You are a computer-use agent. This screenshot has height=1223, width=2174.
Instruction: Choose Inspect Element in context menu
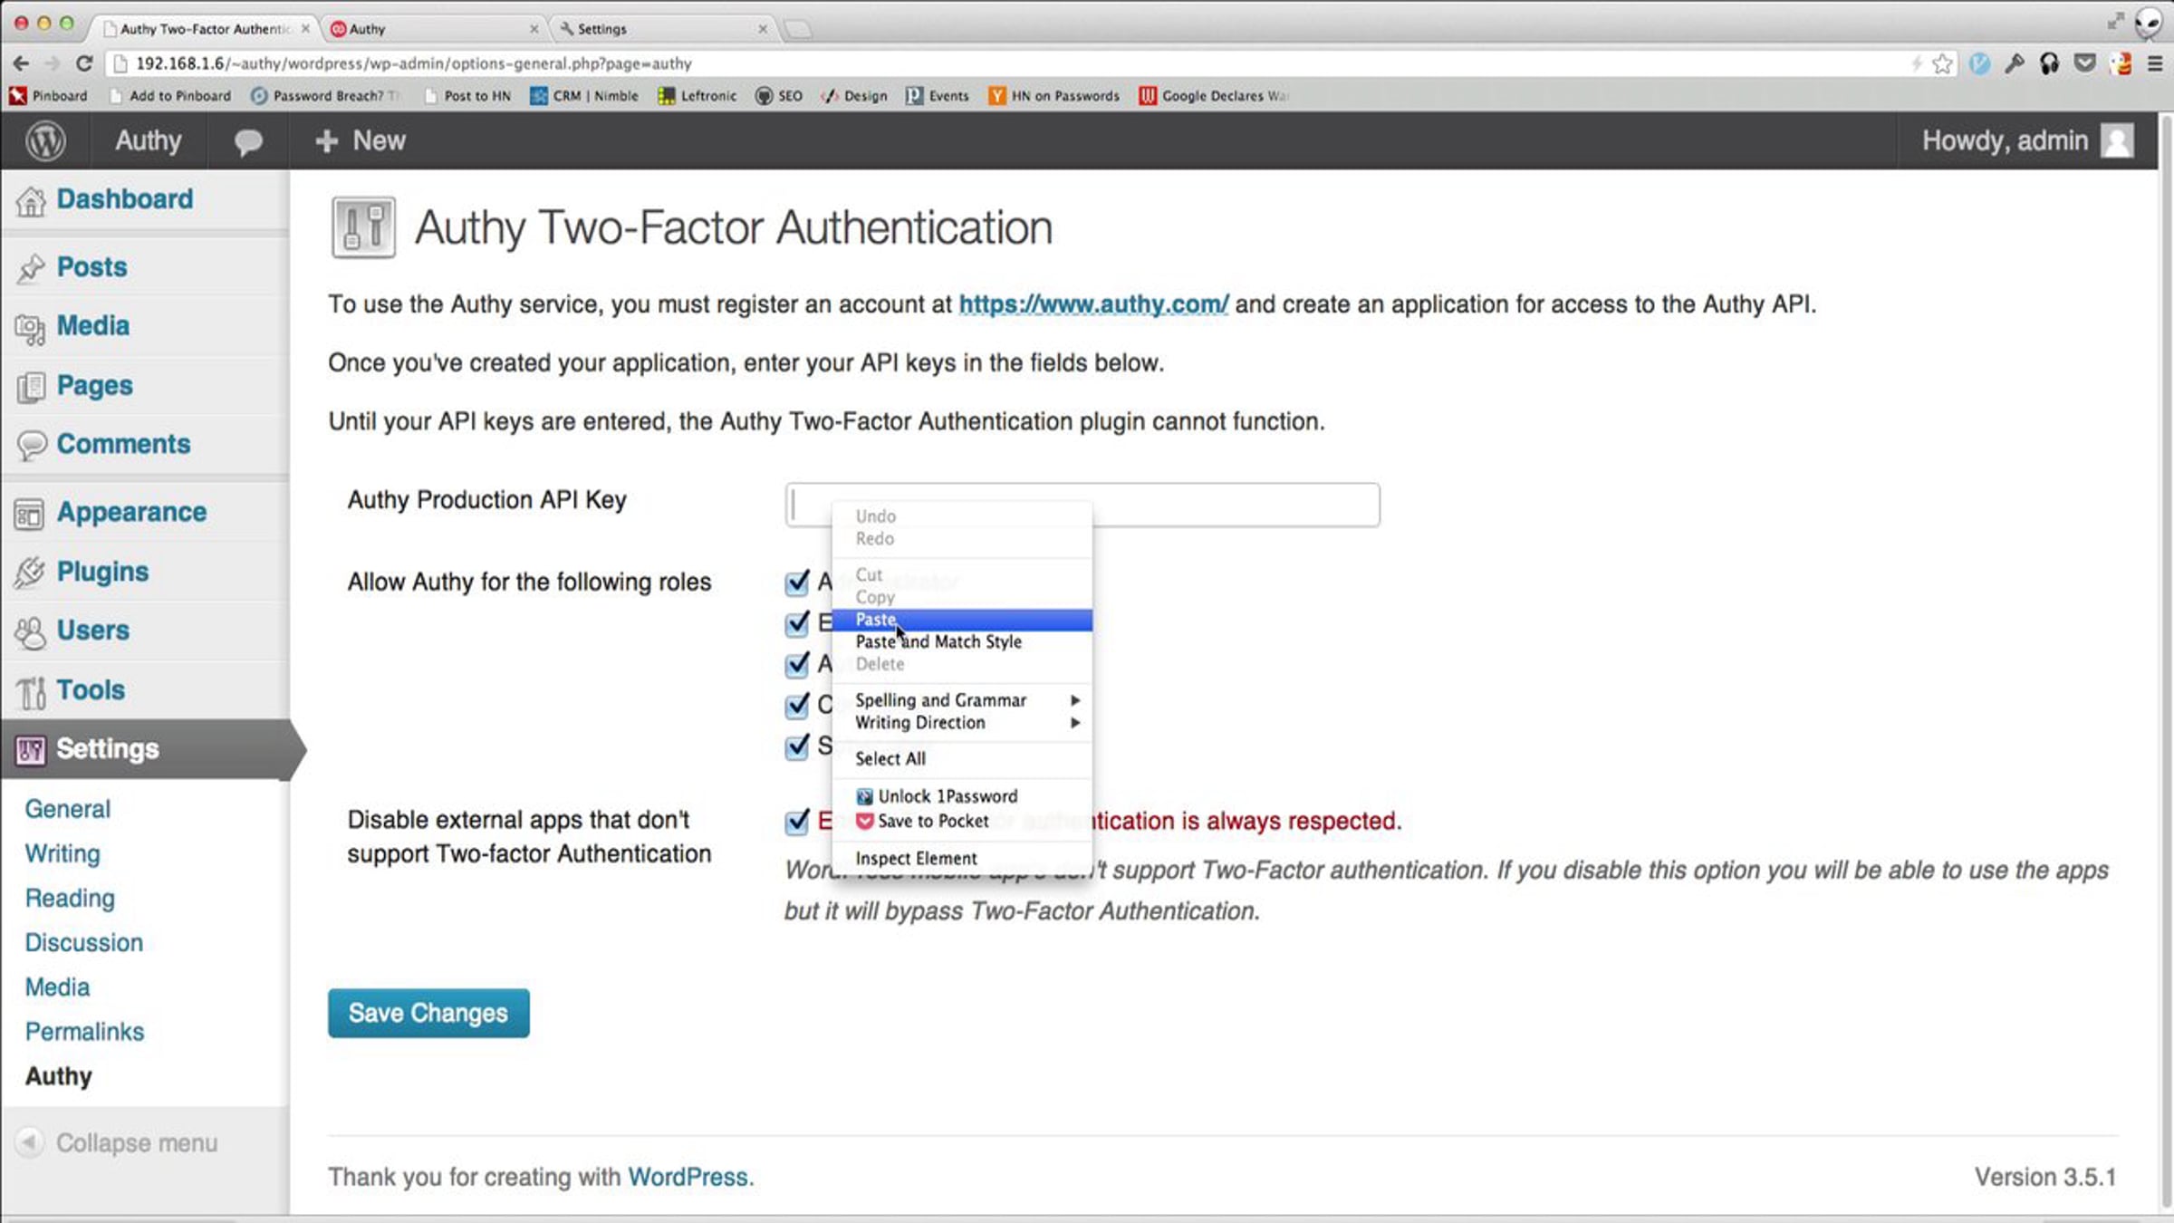(962, 859)
